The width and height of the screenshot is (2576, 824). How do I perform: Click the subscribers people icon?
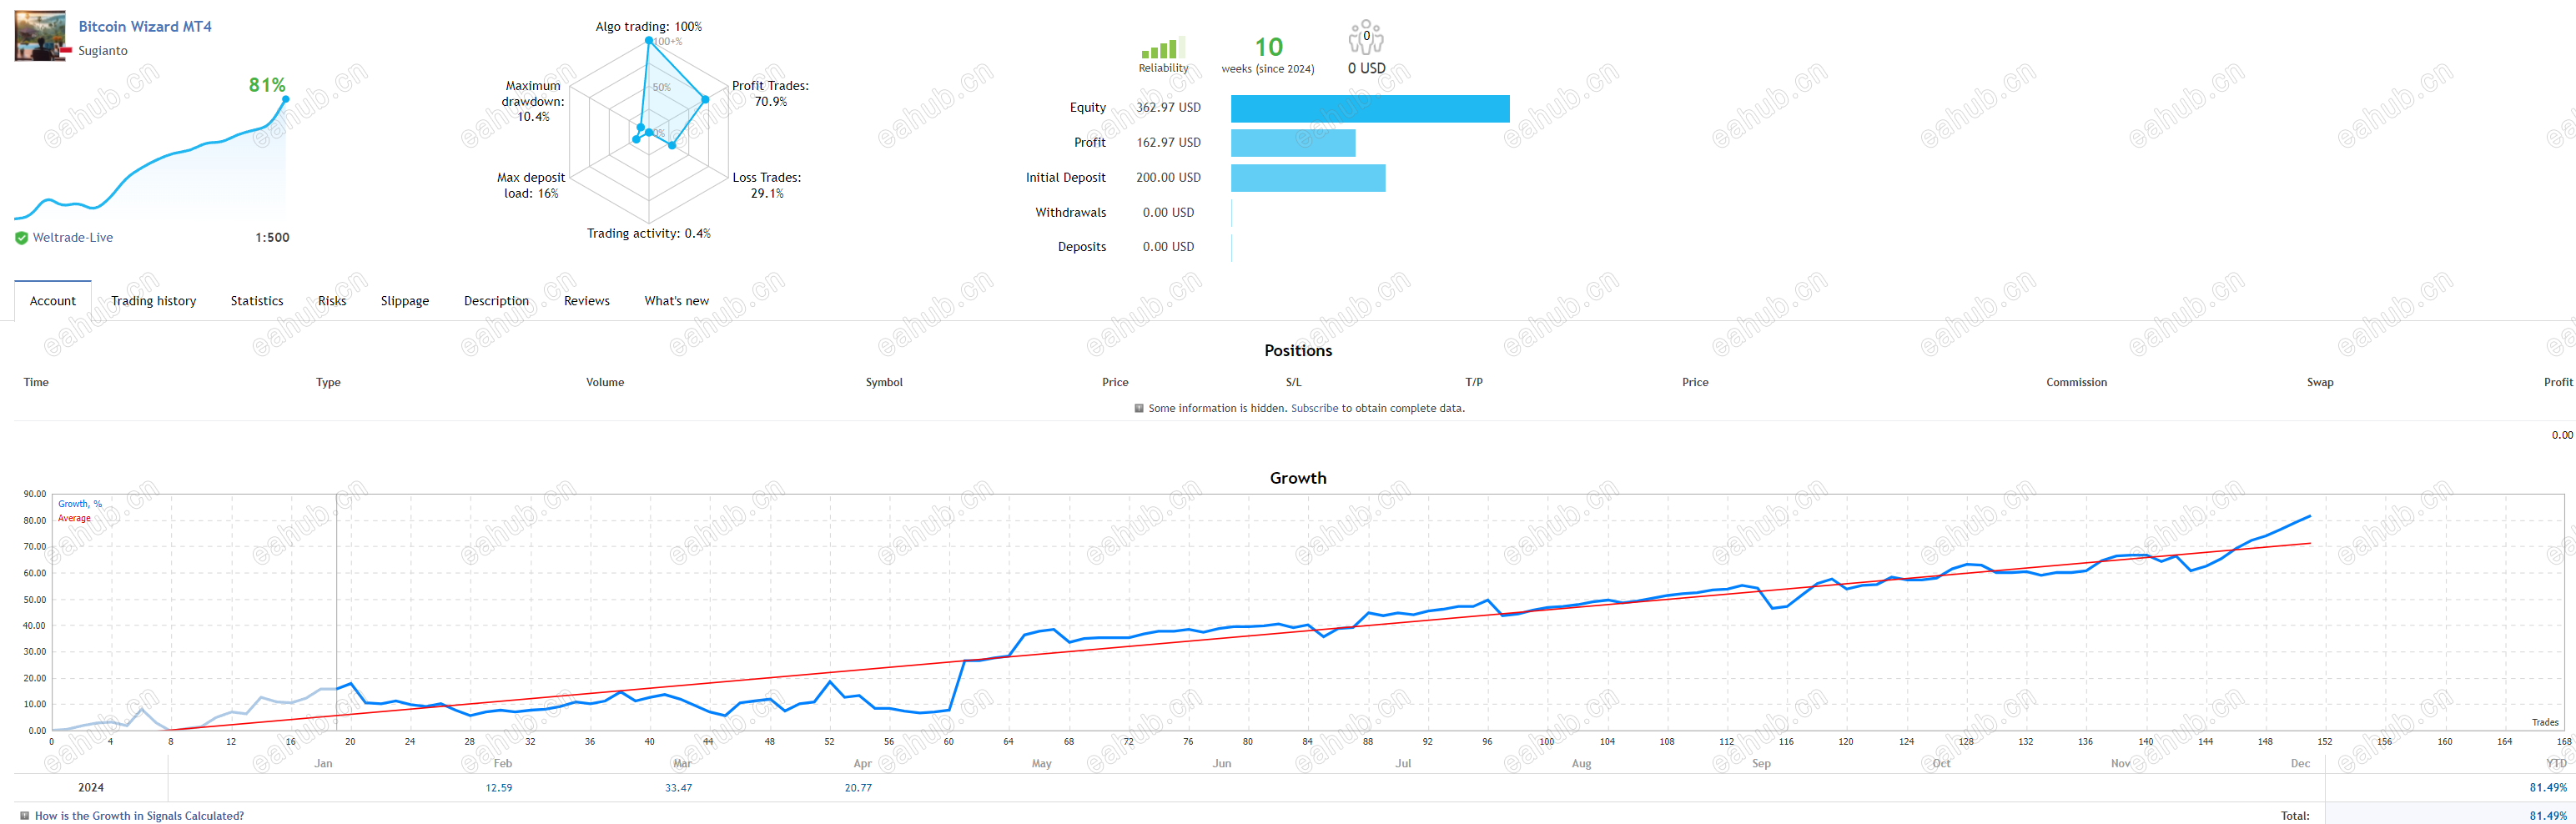click(1366, 37)
